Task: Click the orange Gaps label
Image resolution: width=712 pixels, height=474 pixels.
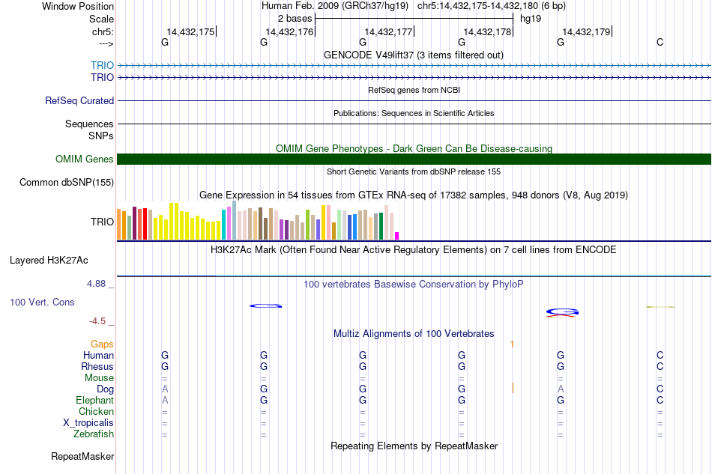Action: point(102,344)
